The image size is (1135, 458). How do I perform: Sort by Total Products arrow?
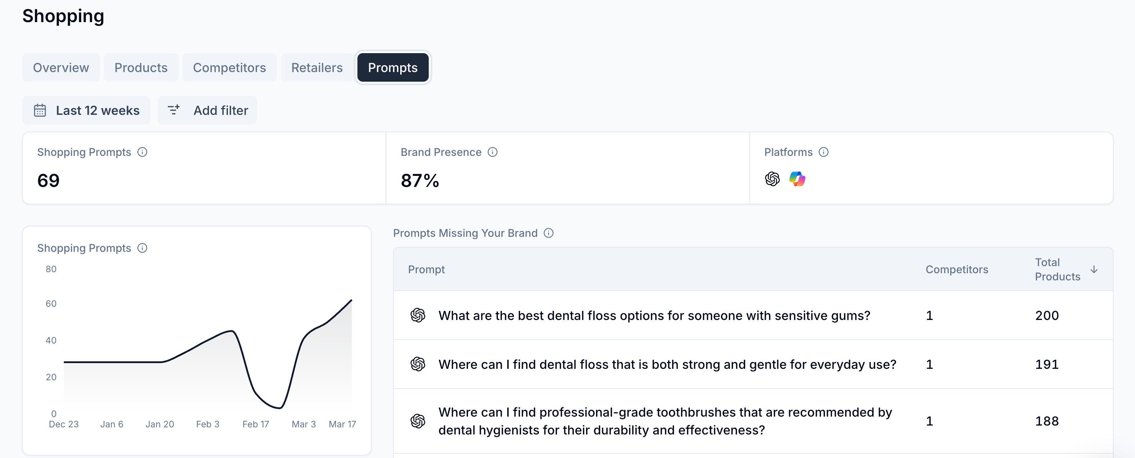pyautogui.click(x=1094, y=269)
